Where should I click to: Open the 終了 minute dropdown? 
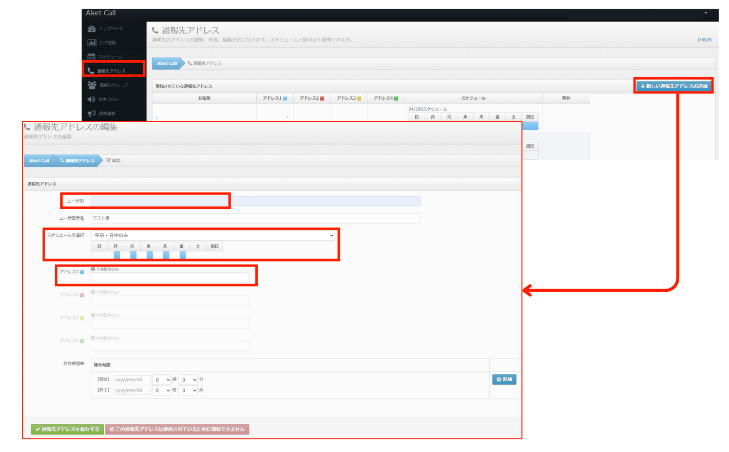(x=189, y=390)
